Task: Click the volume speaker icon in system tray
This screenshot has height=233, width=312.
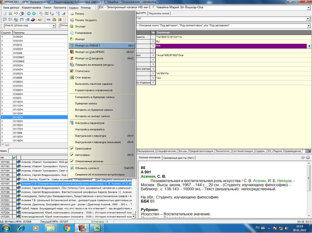Action: pyautogui.click(x=286, y=228)
